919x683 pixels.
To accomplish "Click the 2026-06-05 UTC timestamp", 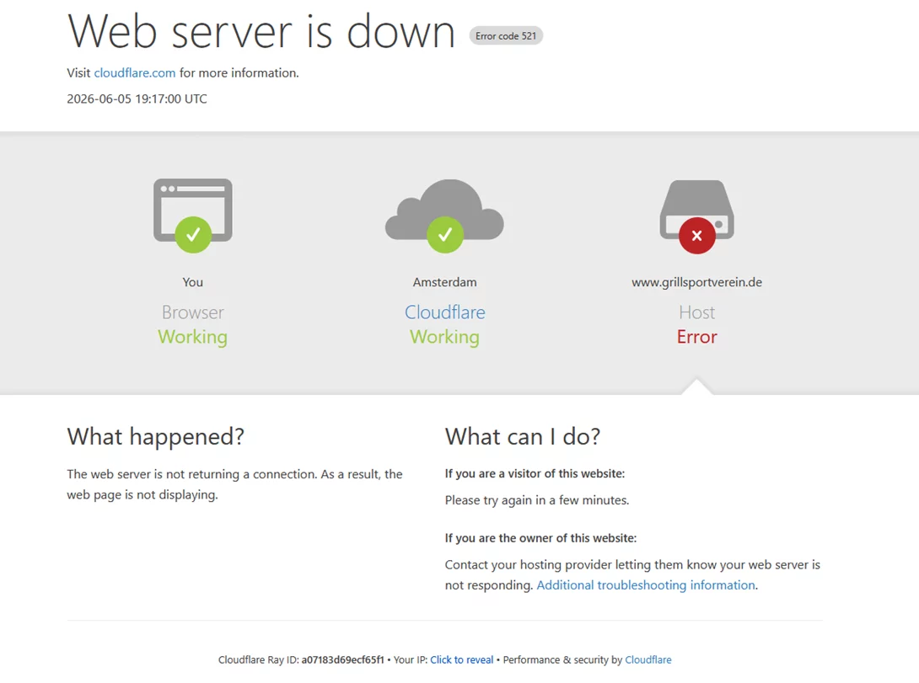I will [x=137, y=99].
